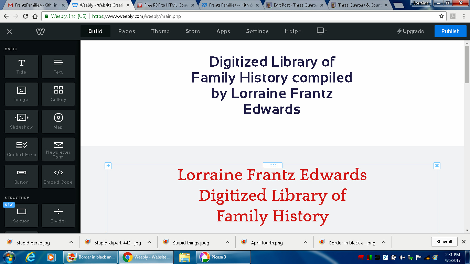Choose the Slideshow element
This screenshot has height=264, width=470.
coord(21,122)
